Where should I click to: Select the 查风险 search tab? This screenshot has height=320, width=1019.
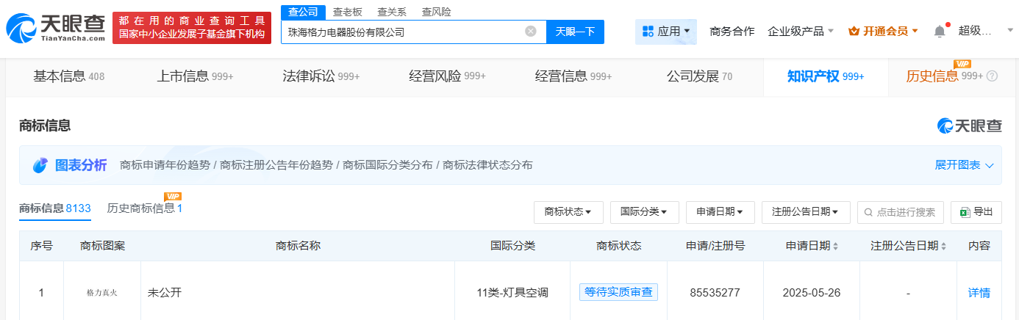pos(437,12)
